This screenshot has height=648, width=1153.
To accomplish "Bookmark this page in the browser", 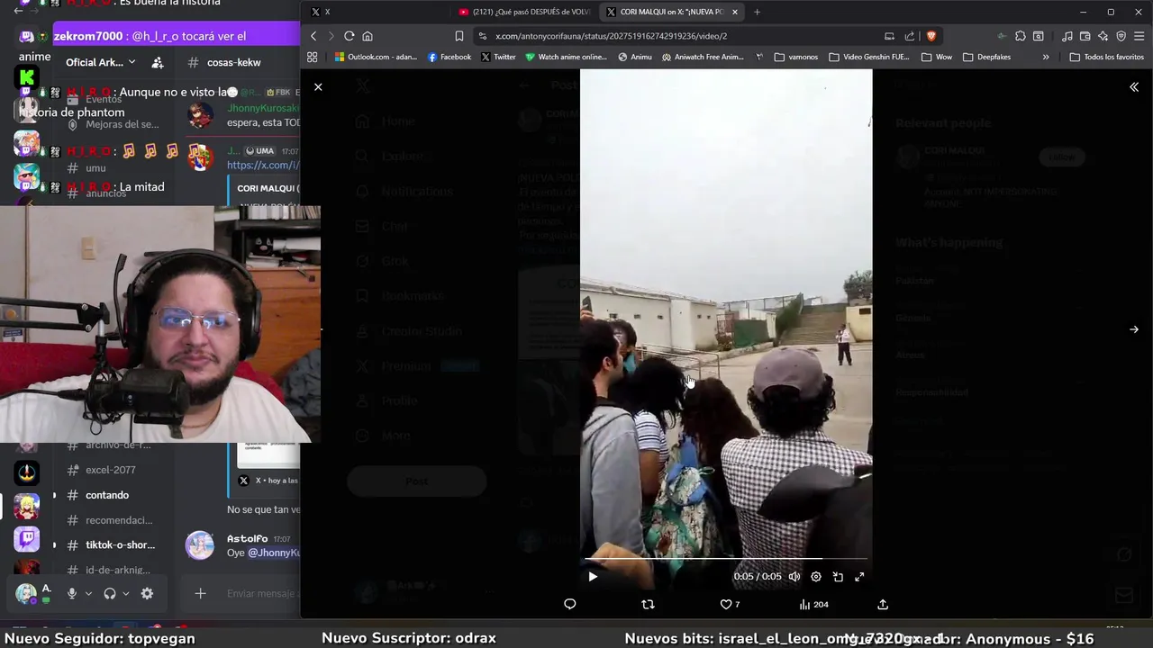I will click(x=458, y=36).
